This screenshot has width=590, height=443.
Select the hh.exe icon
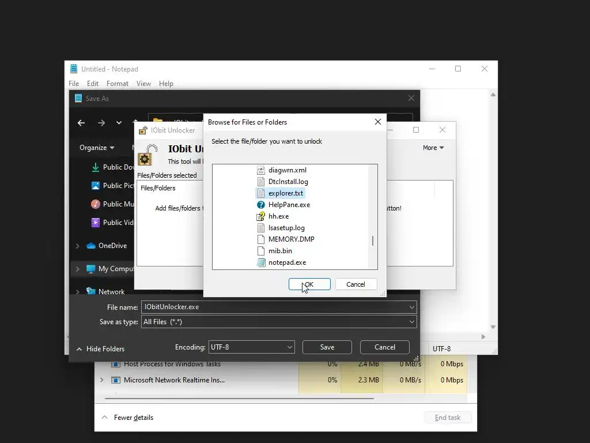pyautogui.click(x=261, y=216)
